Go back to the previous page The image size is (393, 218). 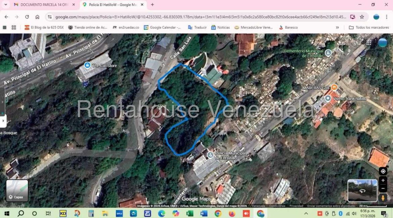(x=6, y=17)
